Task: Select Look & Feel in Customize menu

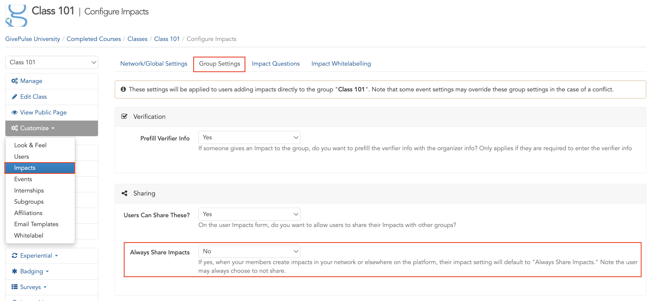Action: coord(40,145)
